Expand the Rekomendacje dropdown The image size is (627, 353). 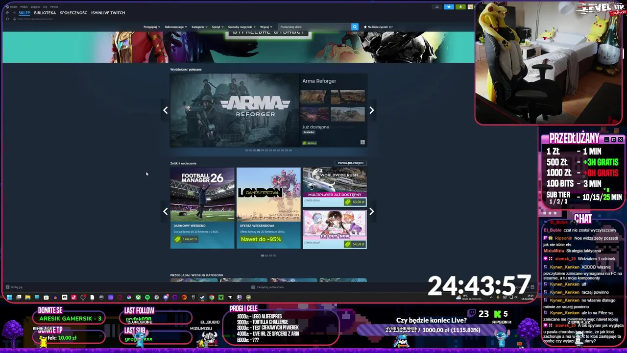click(176, 27)
